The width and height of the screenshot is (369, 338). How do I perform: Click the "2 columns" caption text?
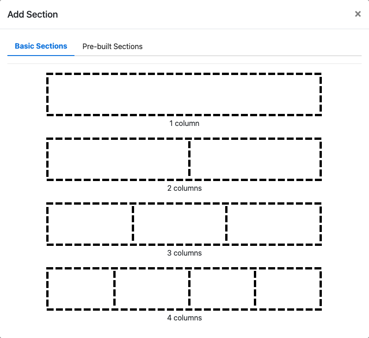coord(184,188)
